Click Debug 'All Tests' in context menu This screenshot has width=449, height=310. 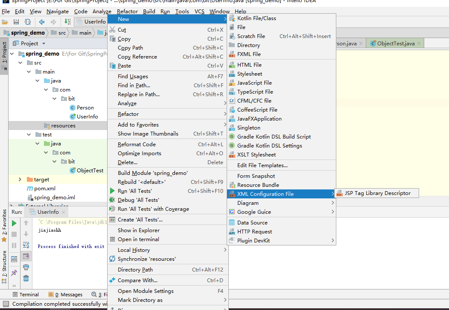point(168,200)
